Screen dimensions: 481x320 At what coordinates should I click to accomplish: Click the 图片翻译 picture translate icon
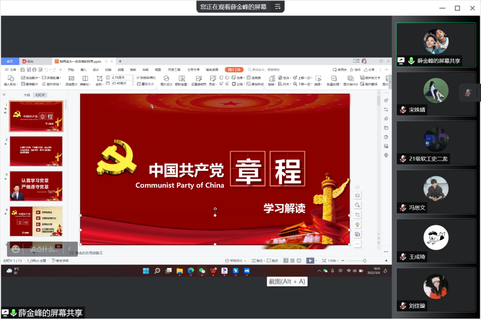pos(369,84)
